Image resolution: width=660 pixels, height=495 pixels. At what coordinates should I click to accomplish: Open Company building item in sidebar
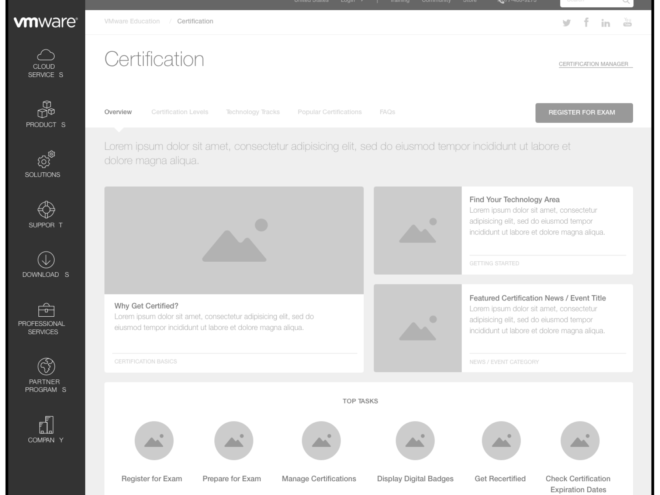46,430
